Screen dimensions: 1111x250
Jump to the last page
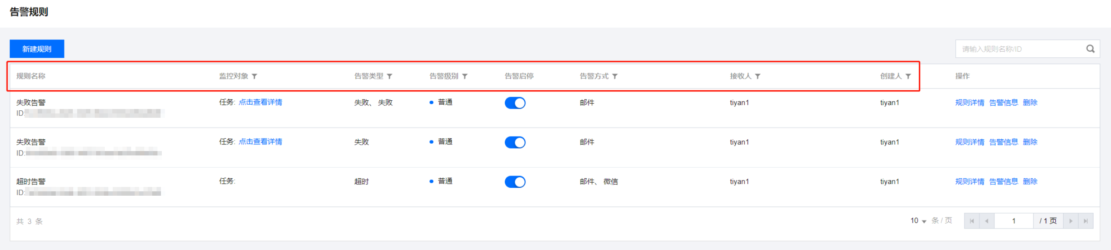point(1086,221)
